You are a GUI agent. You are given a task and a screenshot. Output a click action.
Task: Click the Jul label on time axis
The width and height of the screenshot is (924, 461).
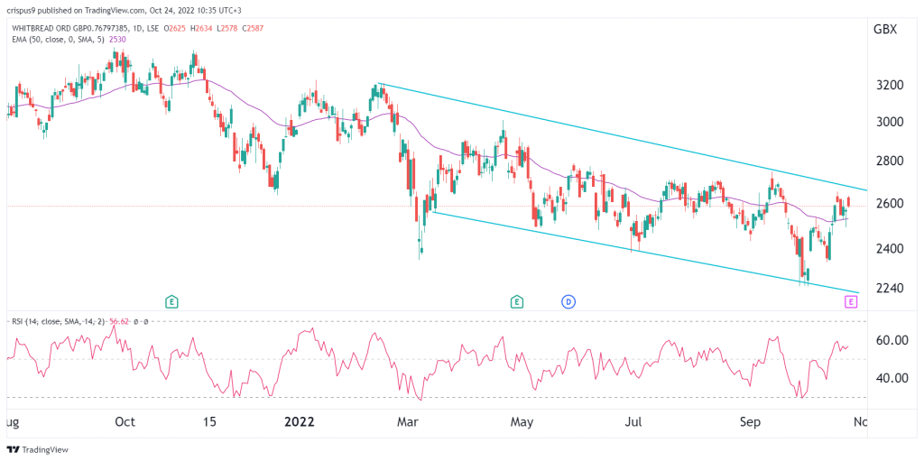point(634,422)
